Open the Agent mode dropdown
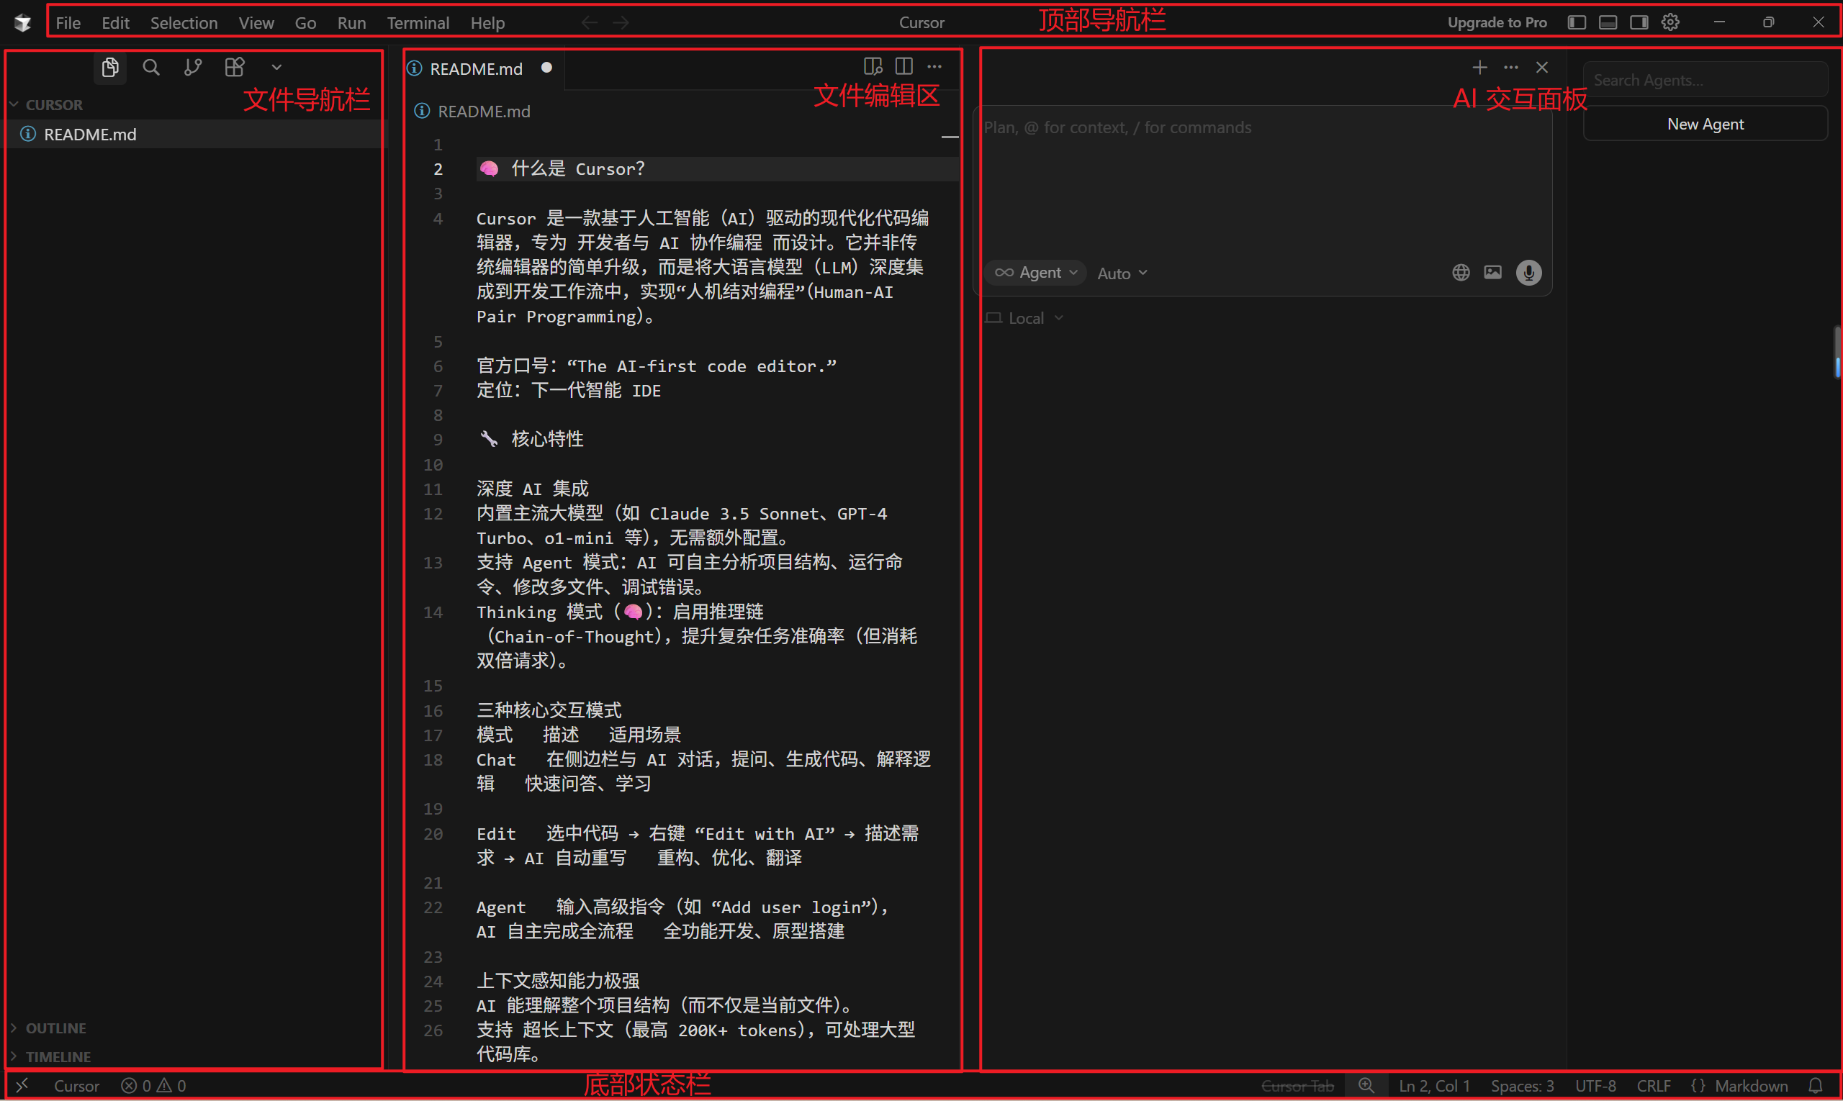Screen dimensions: 1843x1101 coord(1036,273)
